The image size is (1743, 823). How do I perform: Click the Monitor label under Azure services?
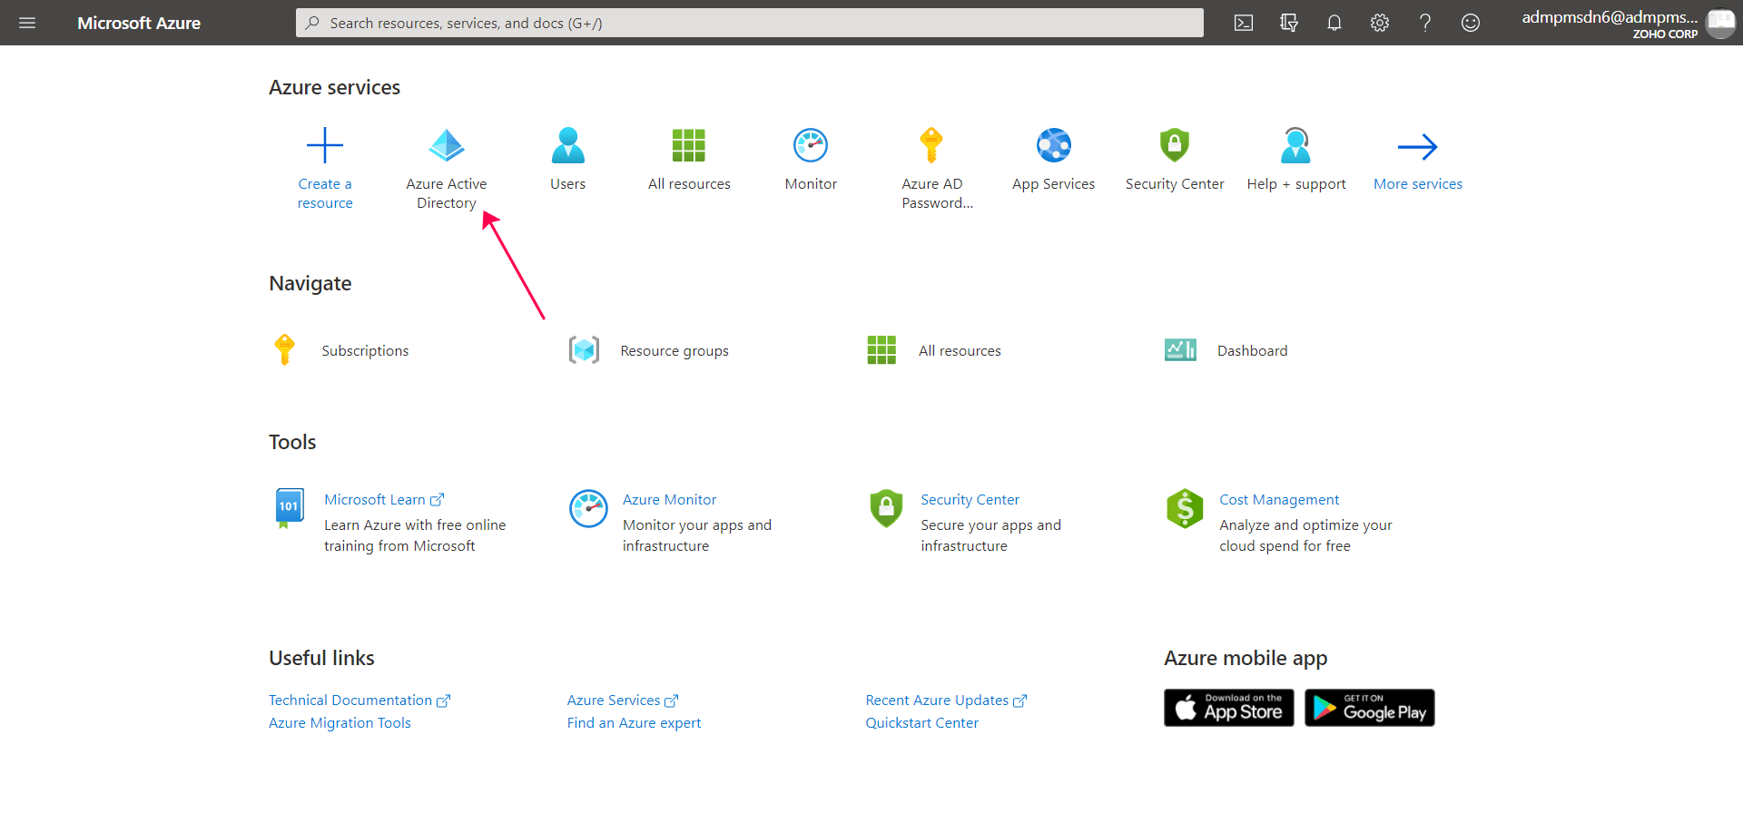click(x=811, y=184)
